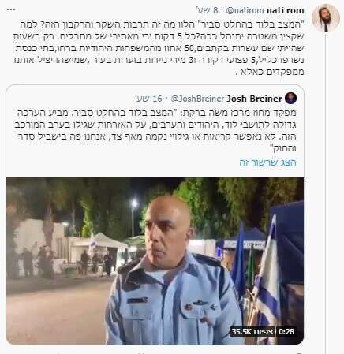This screenshot has height=354, width=344.
Task: Click Josh Breiner's small profile avatar
Action: (x=290, y=99)
